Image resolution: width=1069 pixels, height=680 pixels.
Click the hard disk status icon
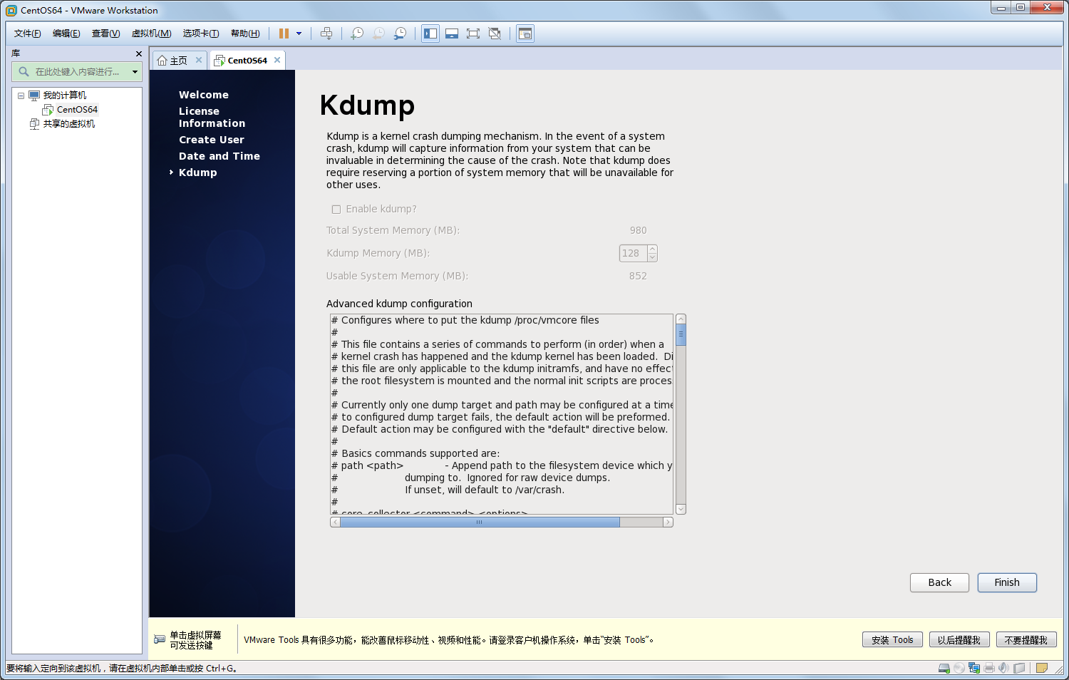coord(944,669)
